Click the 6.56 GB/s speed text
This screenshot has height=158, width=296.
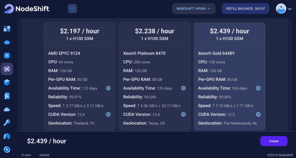click(149, 106)
